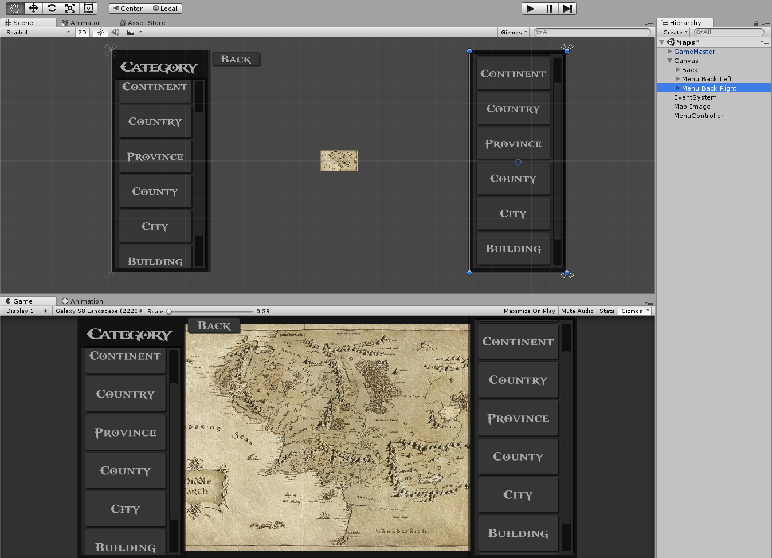
Task: Expand the Back object in Hierarchy
Action: click(x=678, y=70)
